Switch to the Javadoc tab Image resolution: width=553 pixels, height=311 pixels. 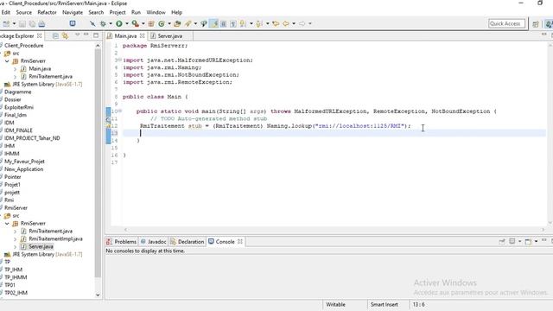pos(153,242)
